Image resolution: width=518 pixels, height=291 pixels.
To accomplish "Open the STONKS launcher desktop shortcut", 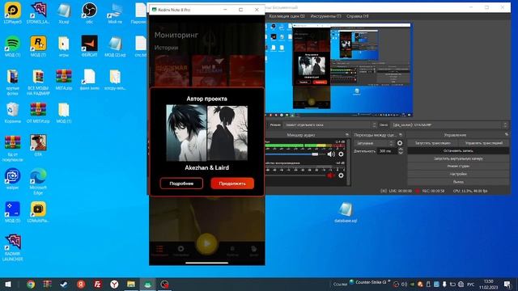I will pyautogui.click(x=38, y=13).
